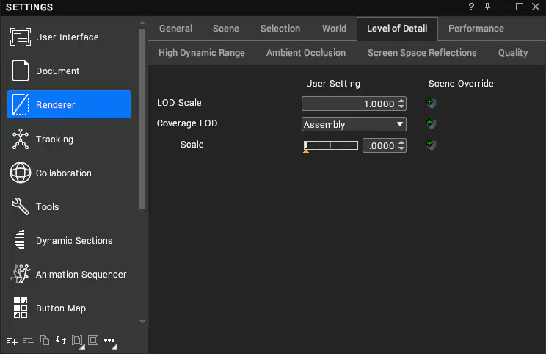Increase Coverage Scale value with up arrow
Screen dimensions: 546x354
click(401, 142)
